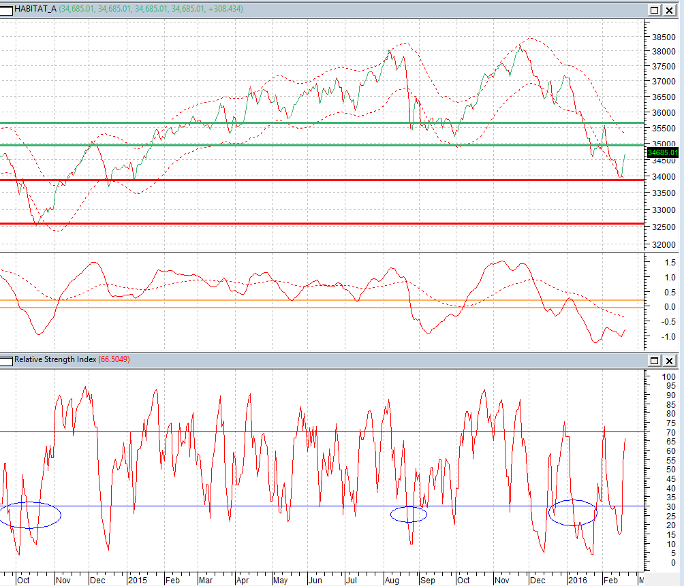
Task: Select the upper orange oscillator reference line
Action: point(322,300)
